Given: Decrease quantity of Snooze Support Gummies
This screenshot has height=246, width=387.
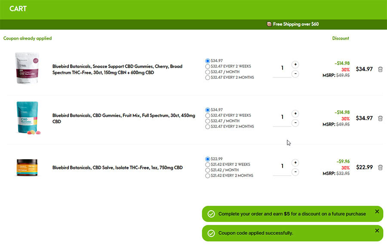Looking at the screenshot, I should pos(295,74).
